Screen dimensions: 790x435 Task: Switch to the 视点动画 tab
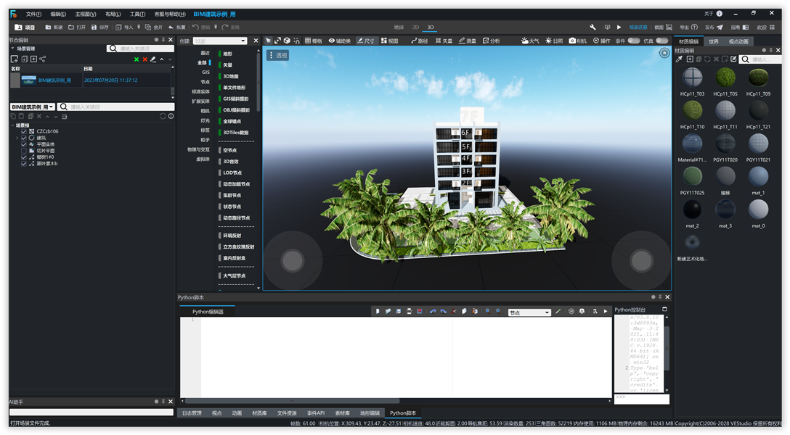pos(738,42)
